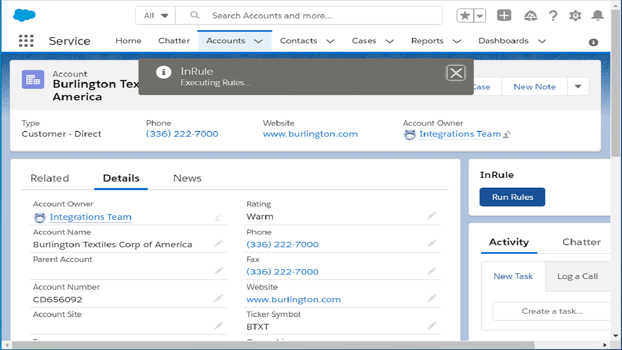Open Website link in Details section
Viewport: 622px width, 350px height.
[294, 299]
